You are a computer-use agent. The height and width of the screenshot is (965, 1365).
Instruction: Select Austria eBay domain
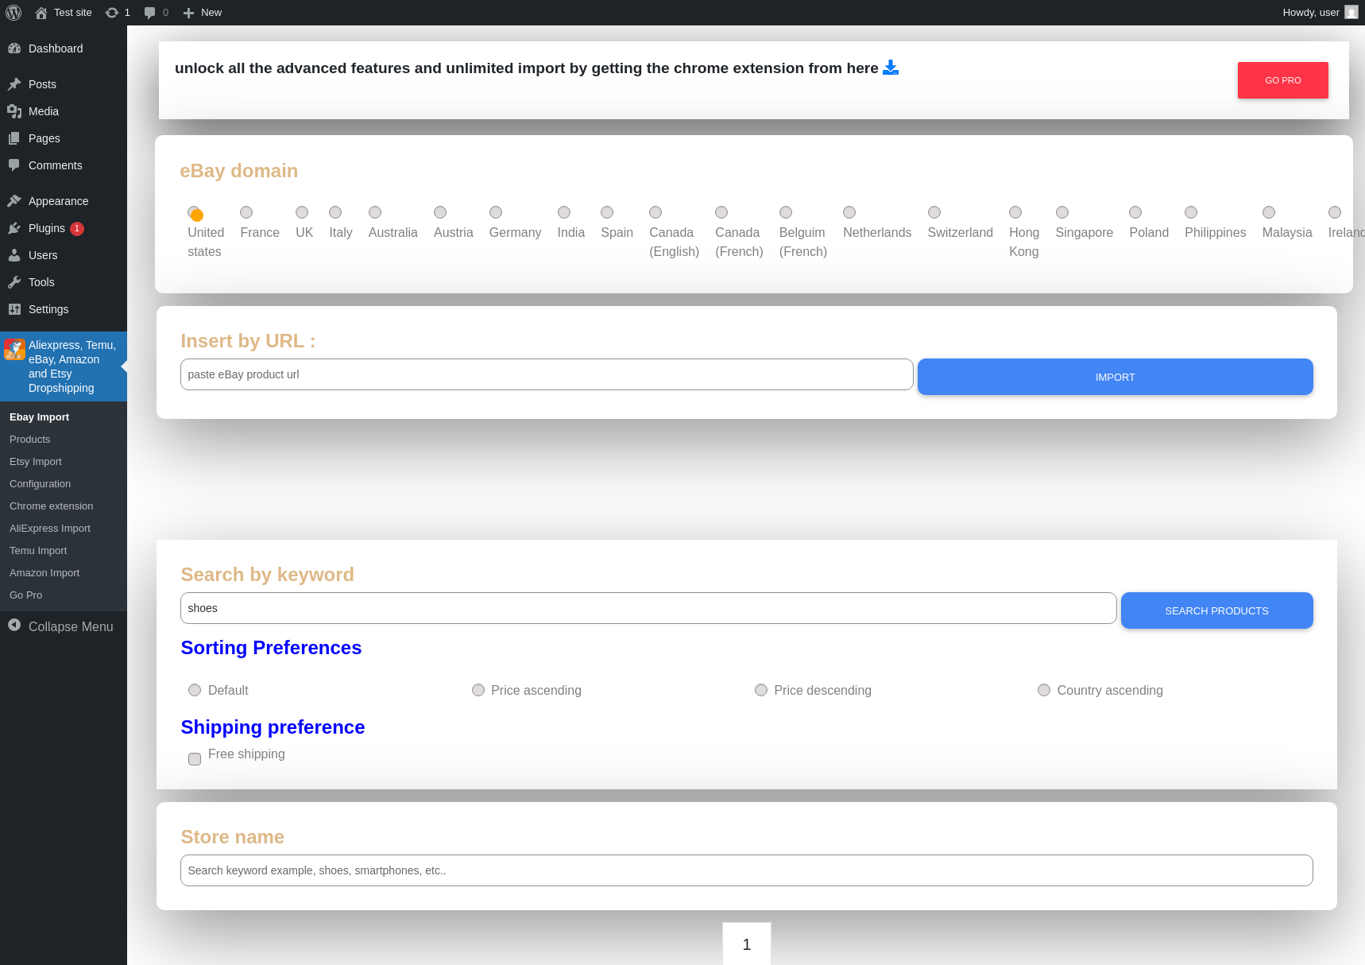click(x=440, y=212)
